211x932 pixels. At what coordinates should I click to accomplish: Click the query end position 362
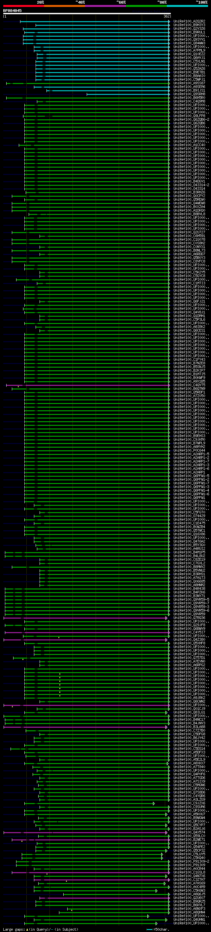coord(166,16)
